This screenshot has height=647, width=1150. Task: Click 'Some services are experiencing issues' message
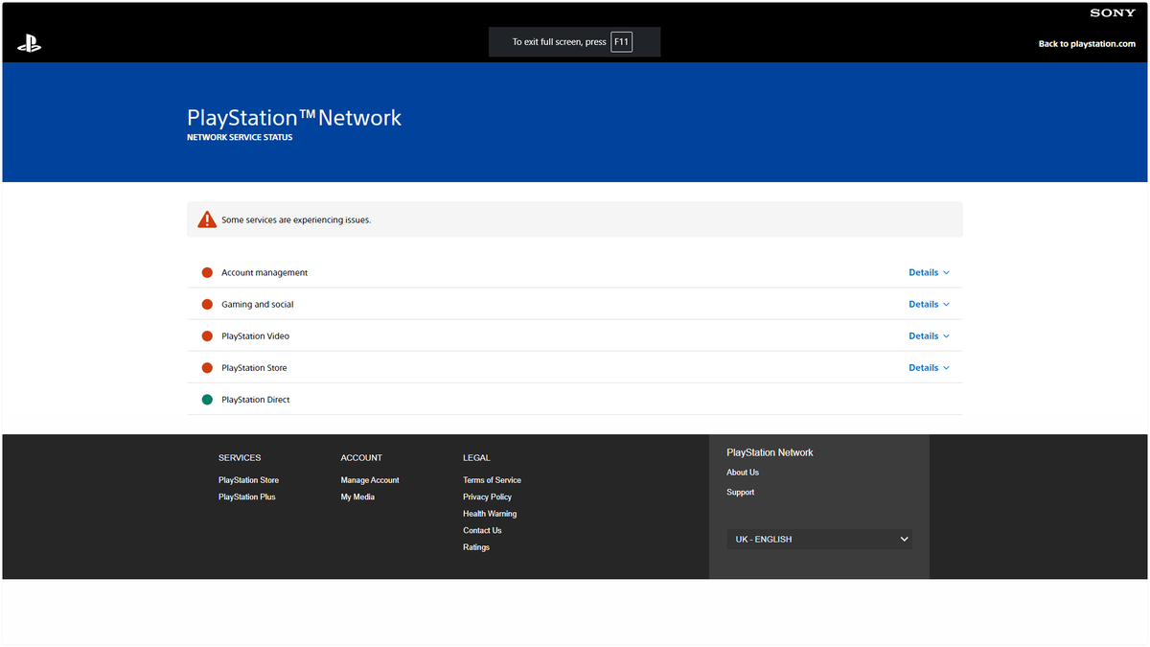[x=296, y=220]
